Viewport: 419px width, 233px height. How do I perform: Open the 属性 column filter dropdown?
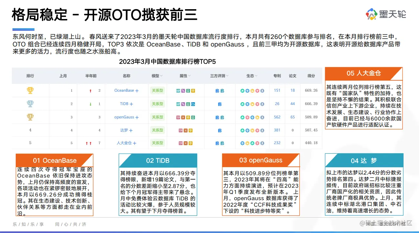[x=189, y=76]
